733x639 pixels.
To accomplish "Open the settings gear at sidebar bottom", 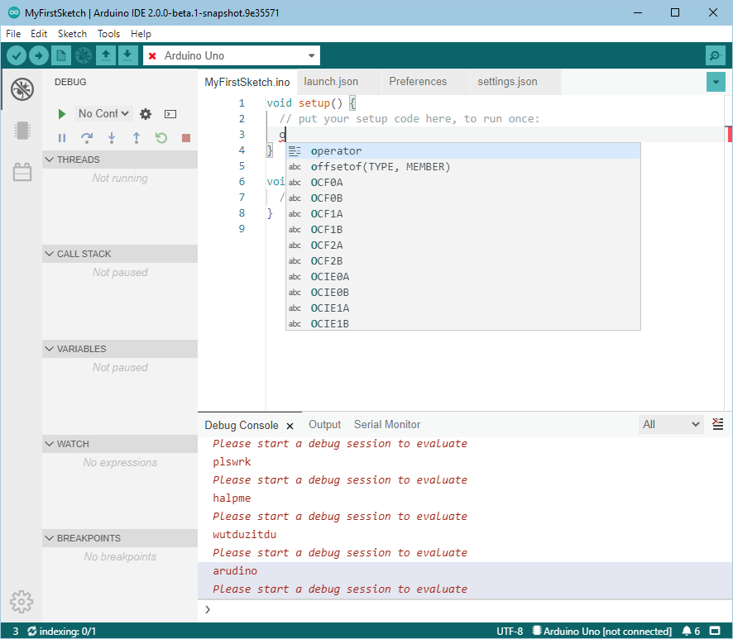I will 22,602.
